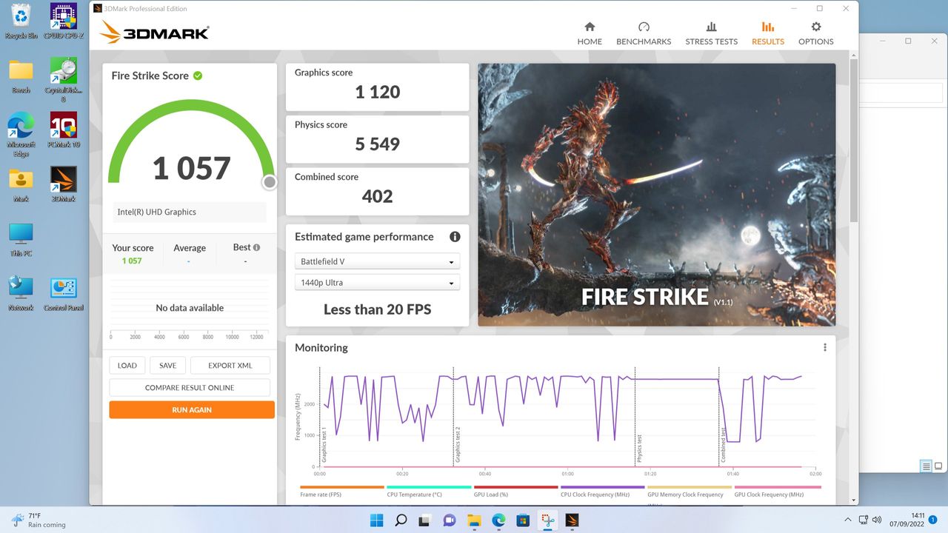The image size is (948, 533).
Task: Expand the Battlefield V game dropdown
Action: tap(377, 261)
